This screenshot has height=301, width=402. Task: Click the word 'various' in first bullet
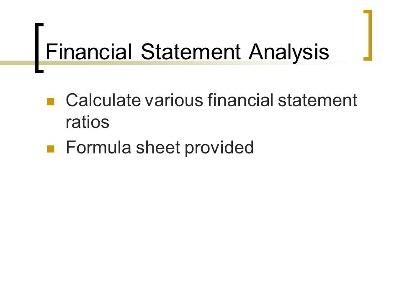pos(174,100)
